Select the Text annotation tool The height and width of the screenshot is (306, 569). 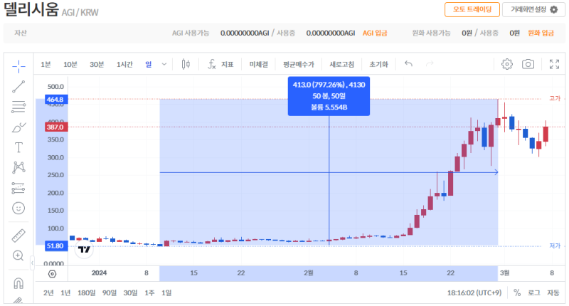click(x=18, y=147)
